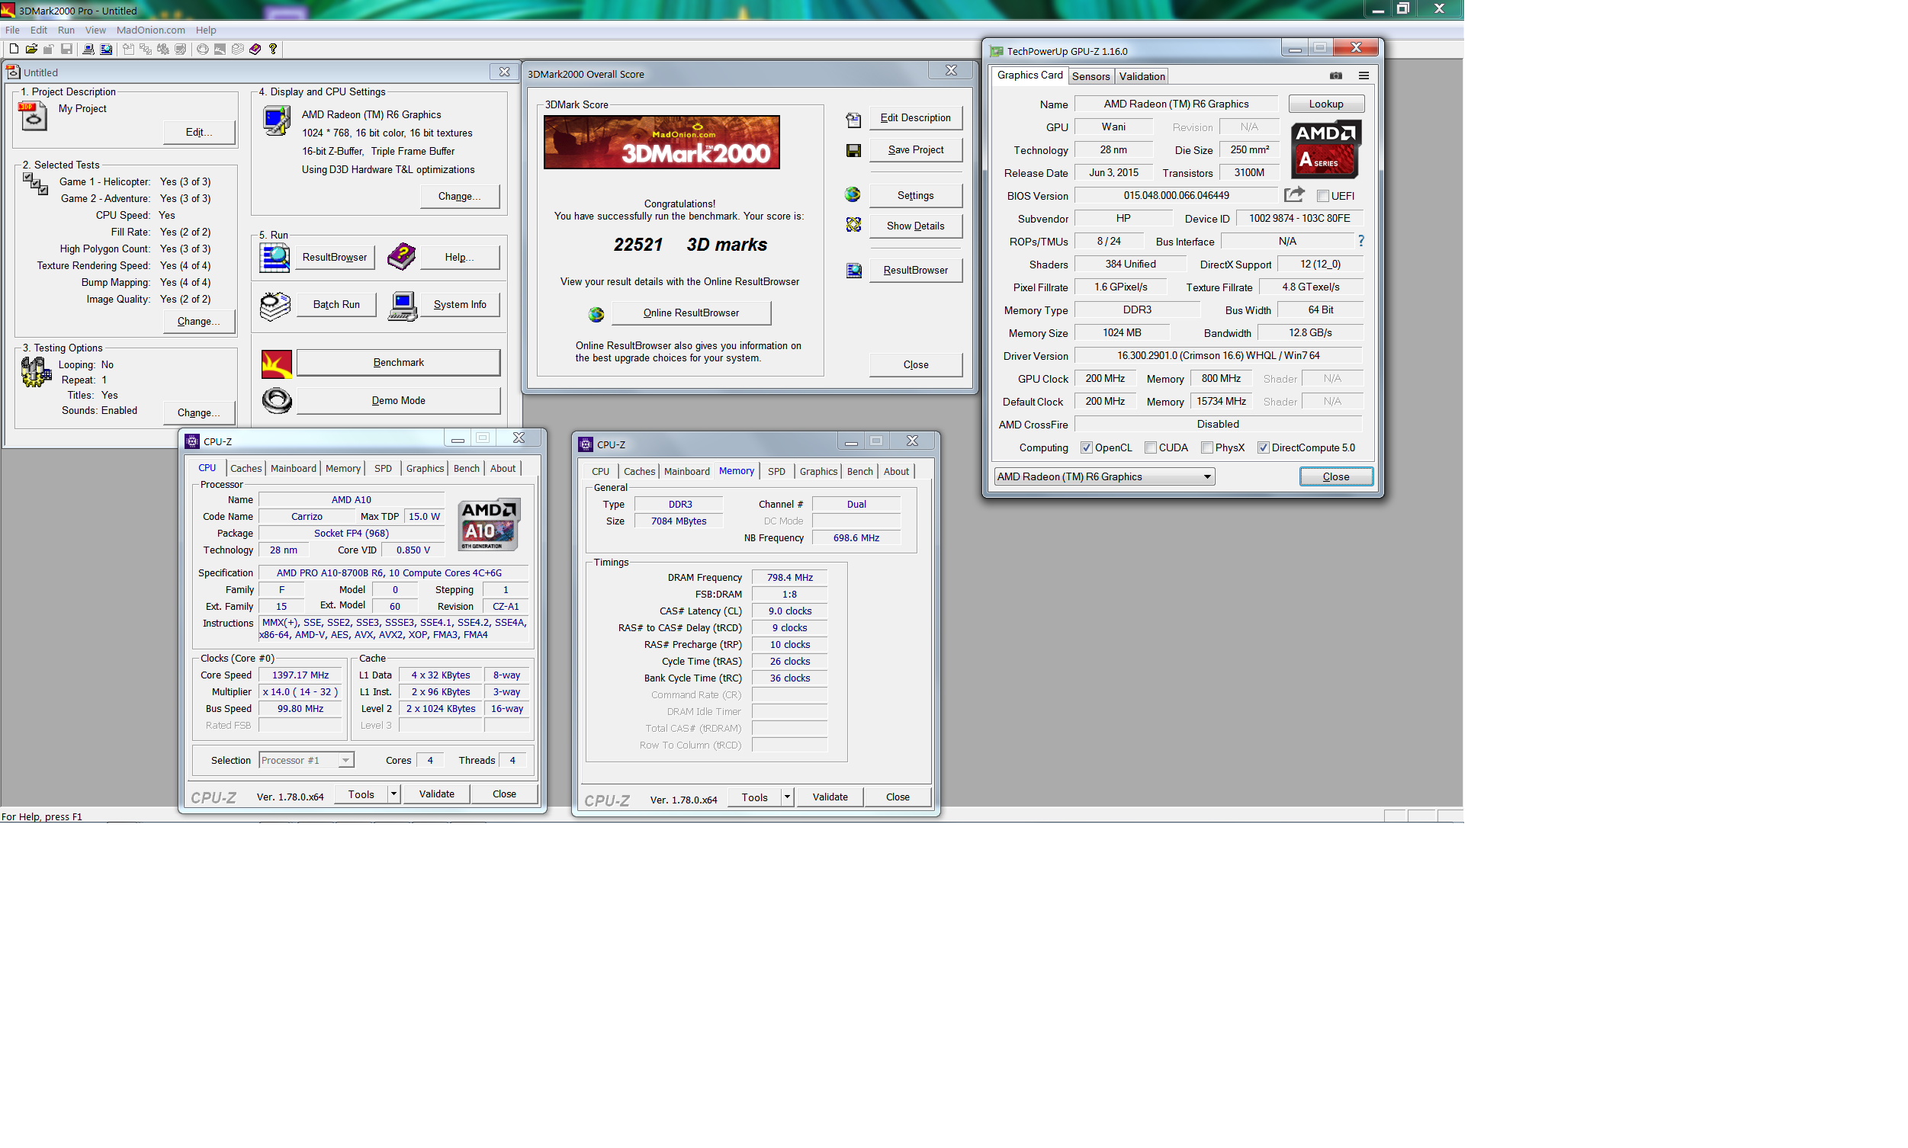Click the System Info button
The height and width of the screenshot is (1148, 1908).
point(460,305)
